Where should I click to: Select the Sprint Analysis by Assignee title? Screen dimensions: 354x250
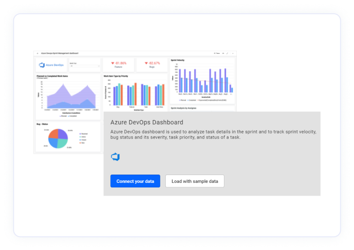[x=184, y=108]
